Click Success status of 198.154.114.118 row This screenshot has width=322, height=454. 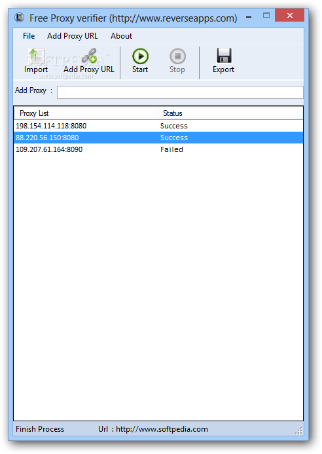tap(174, 126)
